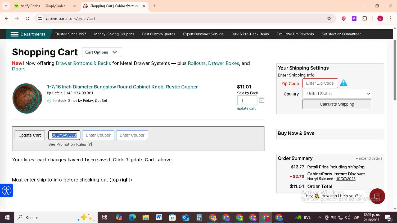This screenshot has height=223, width=397.
Task: Click the browser back arrow
Action: [7, 19]
